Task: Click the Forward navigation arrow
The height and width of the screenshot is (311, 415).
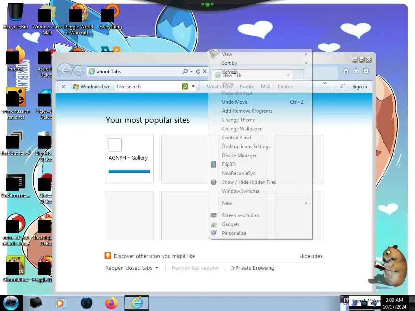Action: click(79, 70)
